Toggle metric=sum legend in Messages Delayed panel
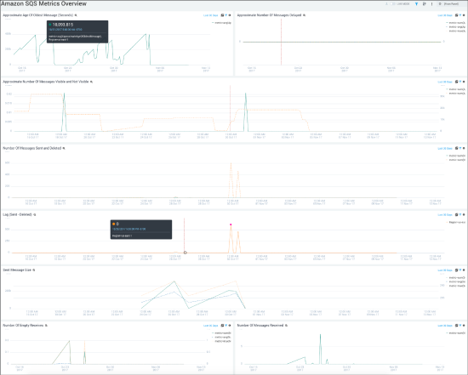 pyautogui.click(x=456, y=23)
